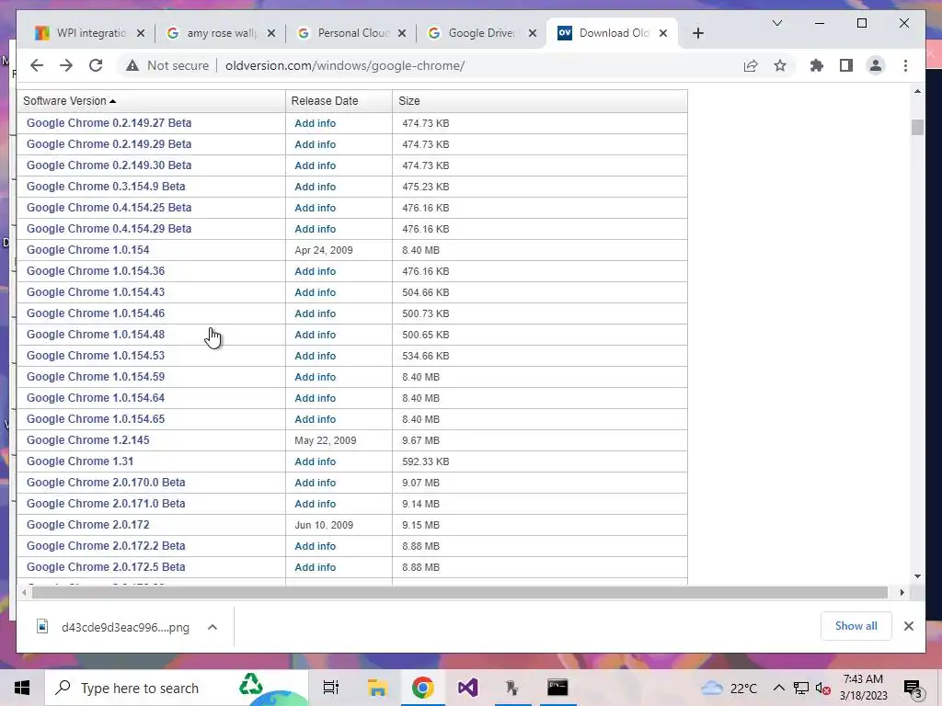The height and width of the screenshot is (706, 942).
Task: Open File Explorer from taskbar
Action: 377,688
